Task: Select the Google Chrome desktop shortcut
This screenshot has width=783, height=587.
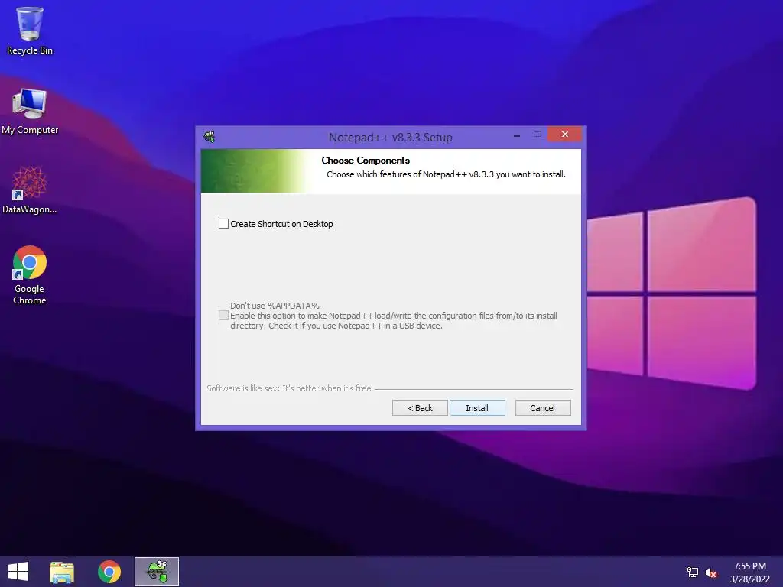Action: [x=30, y=275]
